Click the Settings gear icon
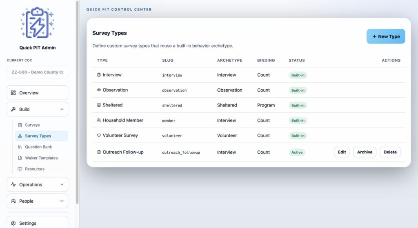Image resolution: width=418 pixels, height=228 pixels. click(13, 223)
